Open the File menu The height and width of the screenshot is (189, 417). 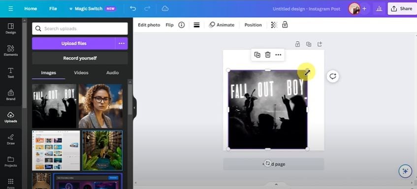[53, 8]
